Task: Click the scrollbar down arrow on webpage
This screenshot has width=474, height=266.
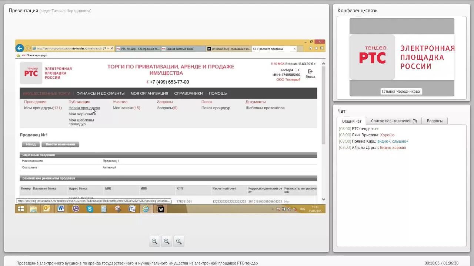Action: tap(323, 199)
